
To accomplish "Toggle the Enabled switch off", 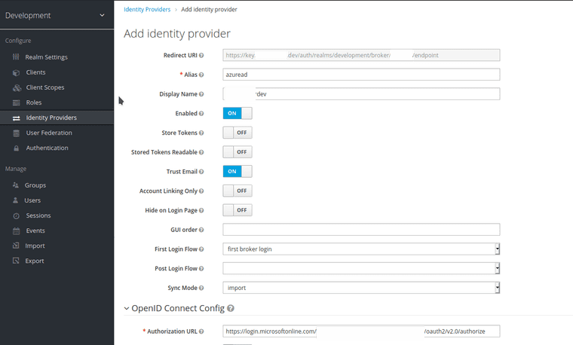I will pos(237,113).
